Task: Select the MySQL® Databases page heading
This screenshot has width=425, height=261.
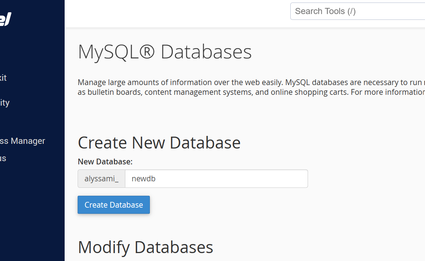Action: pos(165,52)
